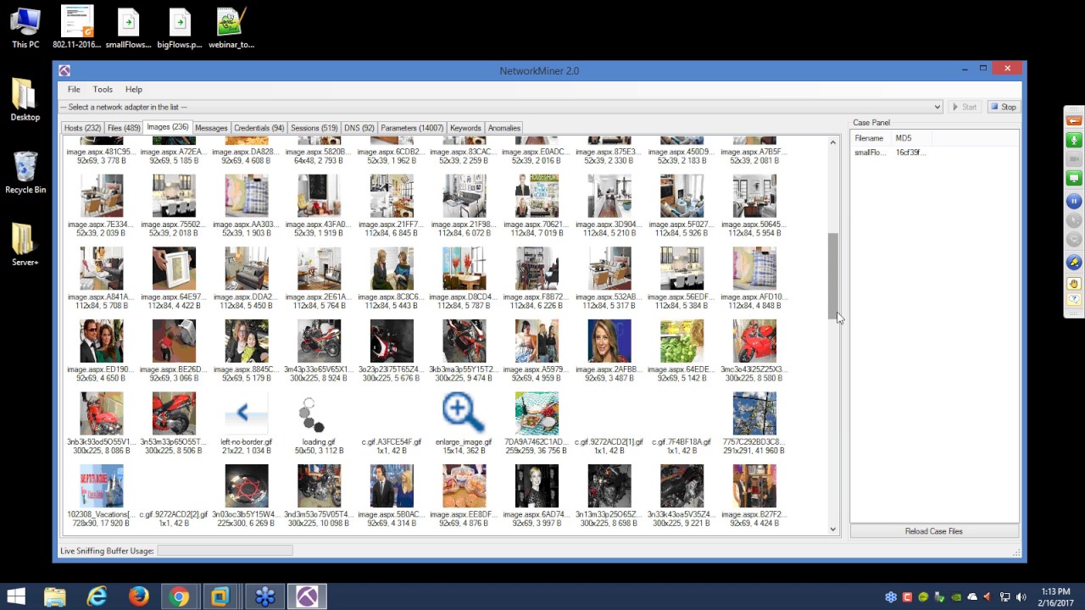Open the File menu
The width and height of the screenshot is (1085, 610).
74,89
